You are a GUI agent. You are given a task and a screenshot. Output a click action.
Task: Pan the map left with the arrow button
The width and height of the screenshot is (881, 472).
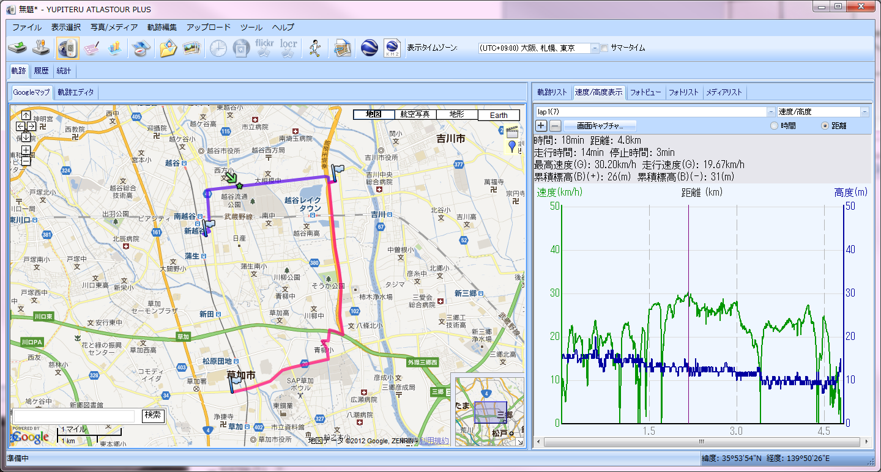(x=20, y=126)
